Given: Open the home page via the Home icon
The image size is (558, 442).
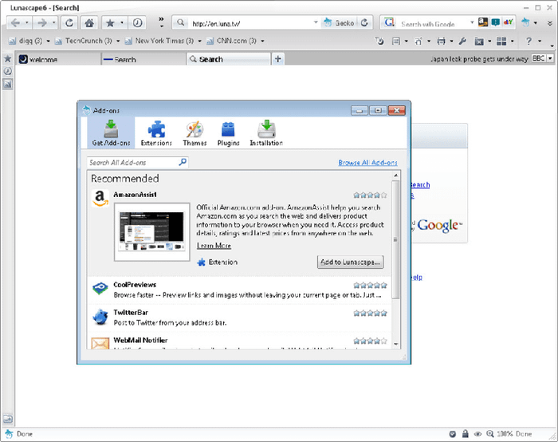Looking at the screenshot, I should pyautogui.click(x=89, y=23).
